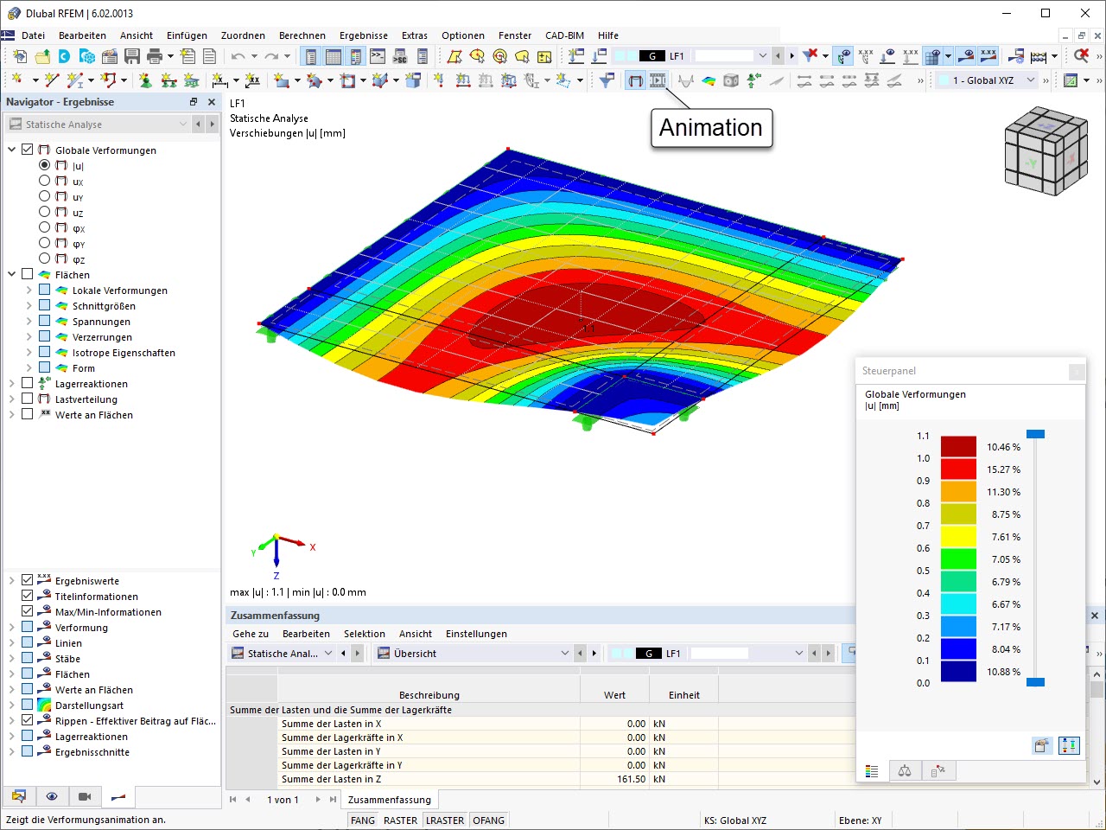Click the green nodal support icon
Viewport: 1106px width, 830px height.
click(x=145, y=80)
